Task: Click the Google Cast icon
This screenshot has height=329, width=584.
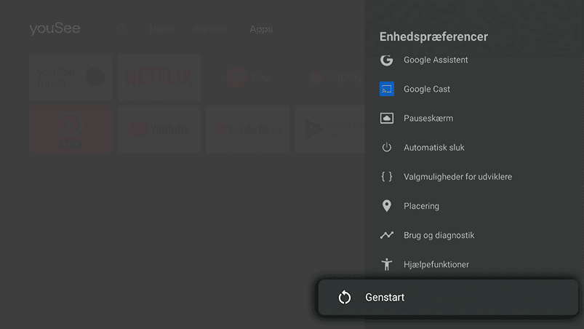Action: click(387, 90)
